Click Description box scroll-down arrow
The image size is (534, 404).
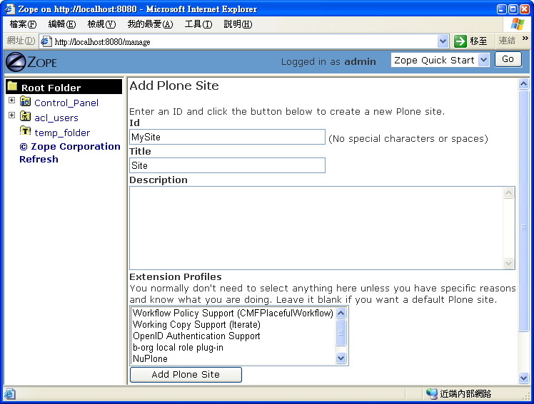pyautogui.click(x=508, y=263)
